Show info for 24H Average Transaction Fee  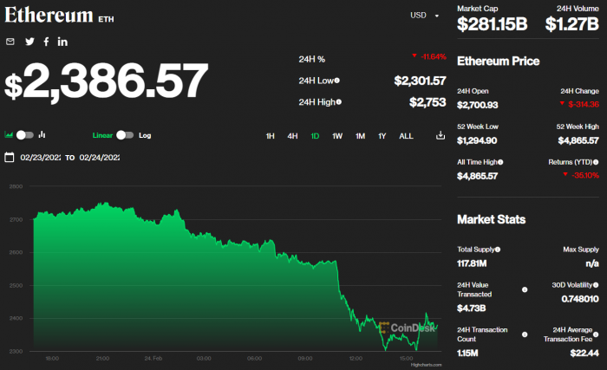coord(596,334)
